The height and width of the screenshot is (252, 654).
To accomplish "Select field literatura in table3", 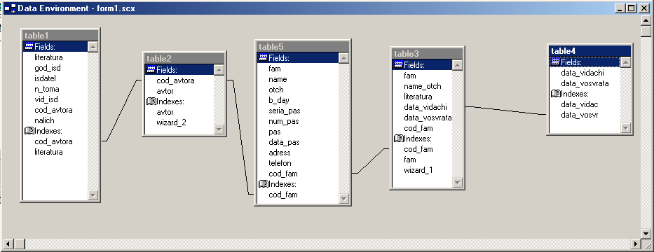I will pyautogui.click(x=418, y=97).
